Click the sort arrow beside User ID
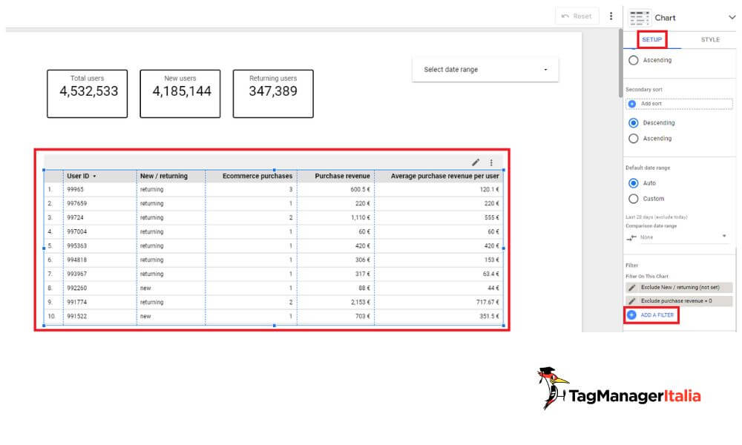This screenshot has width=742, height=445. 95,177
